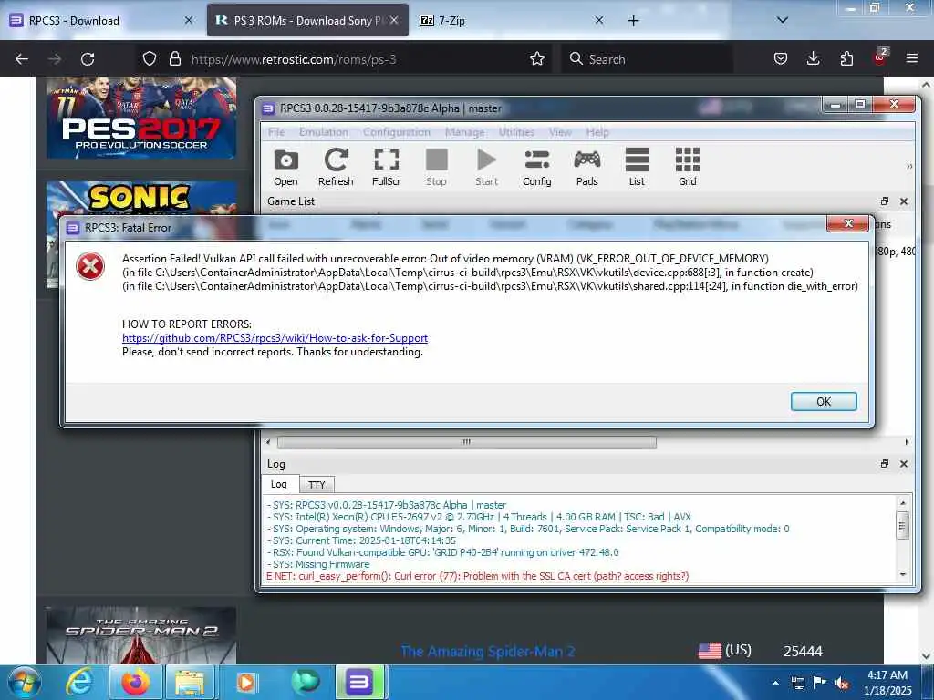Open the How-to-ask-for-Support GitHub link

[275, 338]
